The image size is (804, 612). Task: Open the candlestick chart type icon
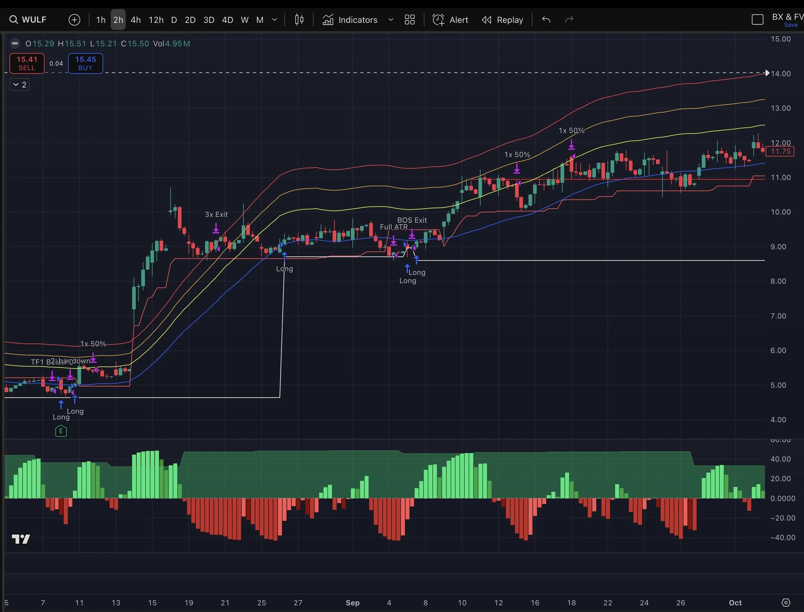(299, 20)
